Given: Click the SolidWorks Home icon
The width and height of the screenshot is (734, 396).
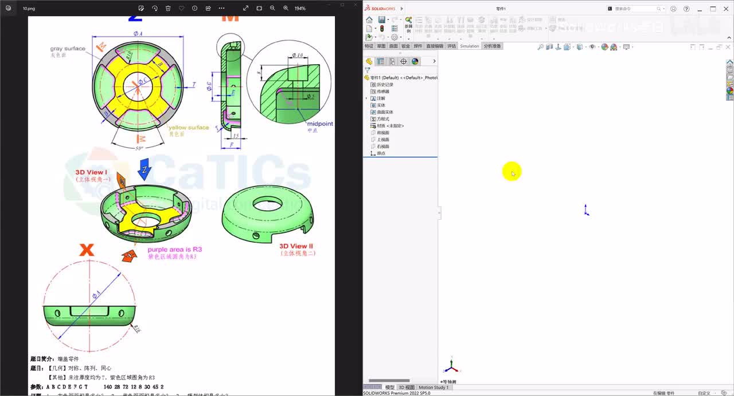Looking at the screenshot, I should coord(369,20).
